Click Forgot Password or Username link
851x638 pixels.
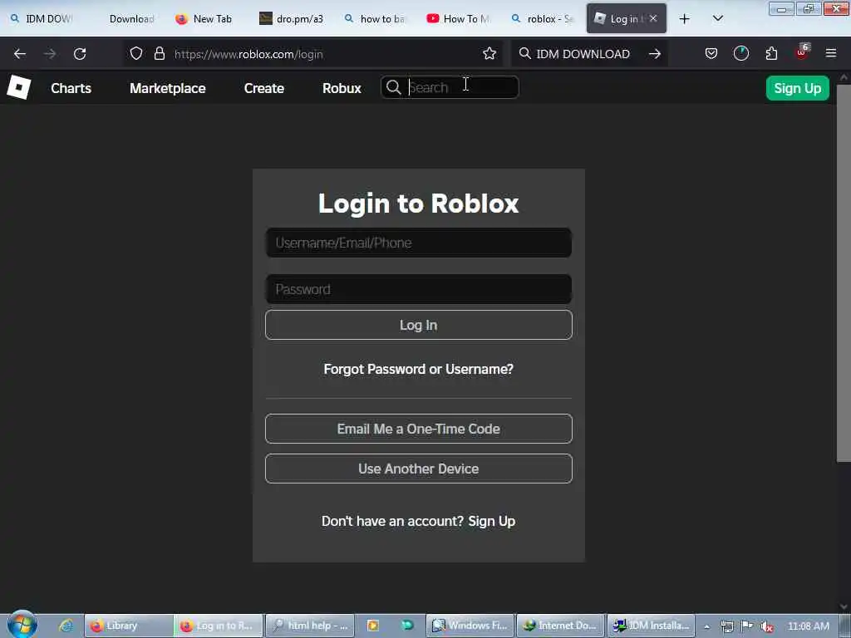419,369
